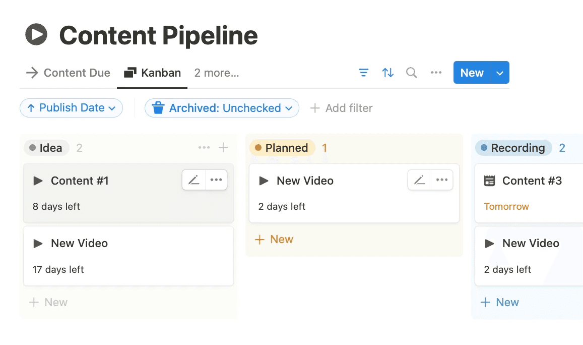The width and height of the screenshot is (583, 345).
Task: Click the blue New button
Action: [x=472, y=73]
